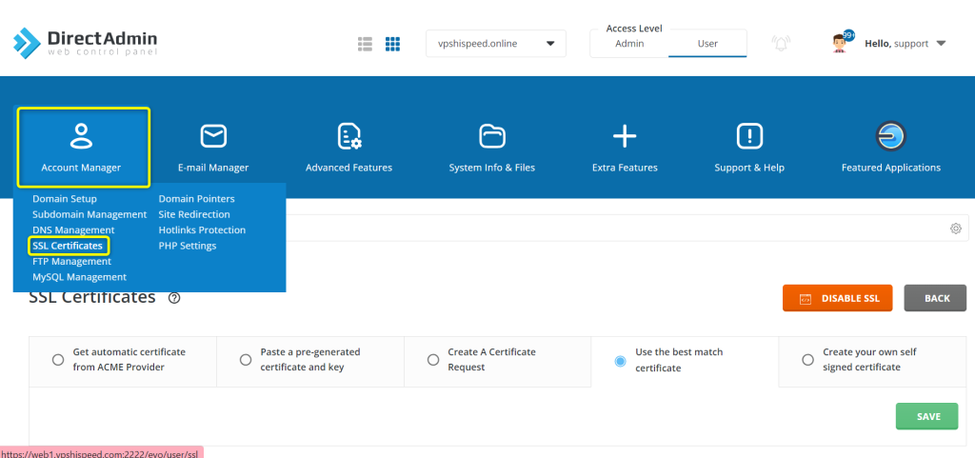Viewport: 975px width, 458px height.
Task: Open E-mail Manager menu
Action: point(213,148)
